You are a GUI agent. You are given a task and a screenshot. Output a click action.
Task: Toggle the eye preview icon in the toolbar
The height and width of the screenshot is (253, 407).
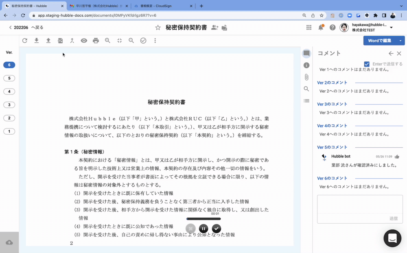pyautogui.click(x=84, y=41)
